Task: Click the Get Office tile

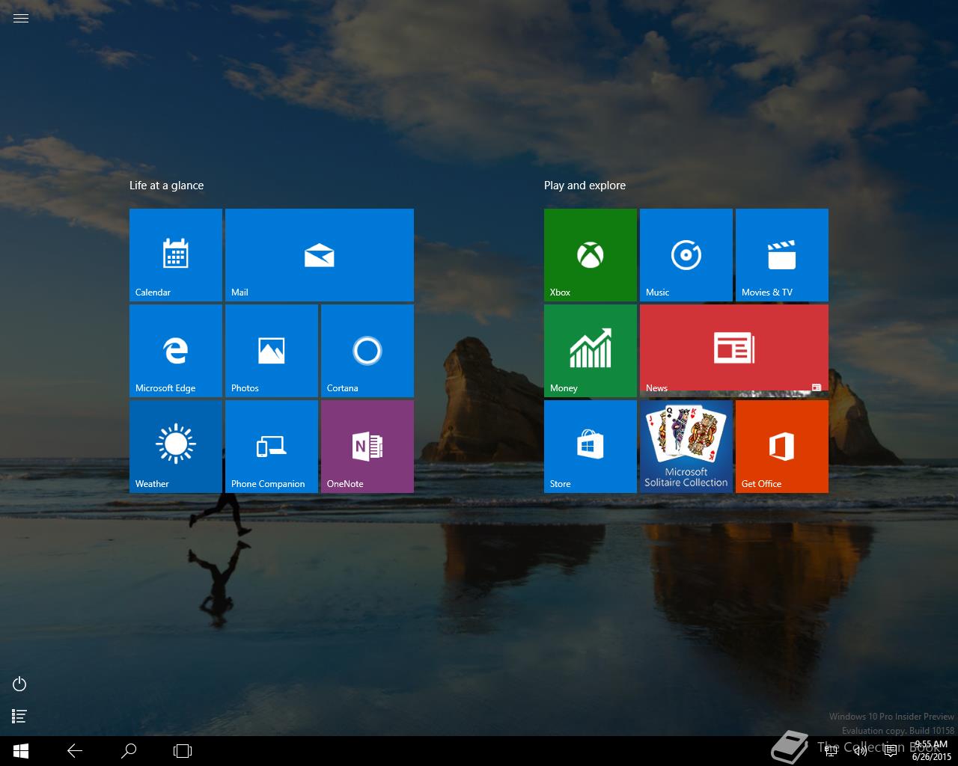Action: click(782, 447)
